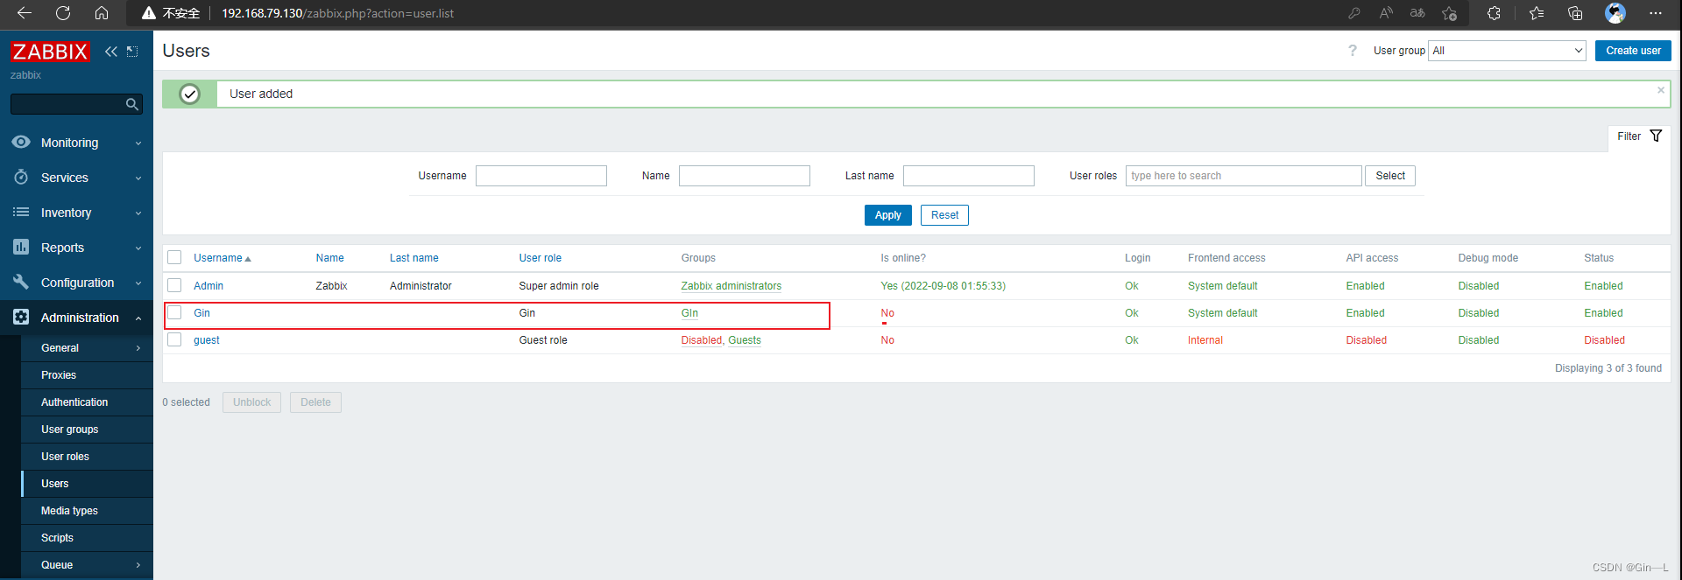The width and height of the screenshot is (1682, 580).
Task: Click the read aloud icon
Action: pyautogui.click(x=1386, y=13)
